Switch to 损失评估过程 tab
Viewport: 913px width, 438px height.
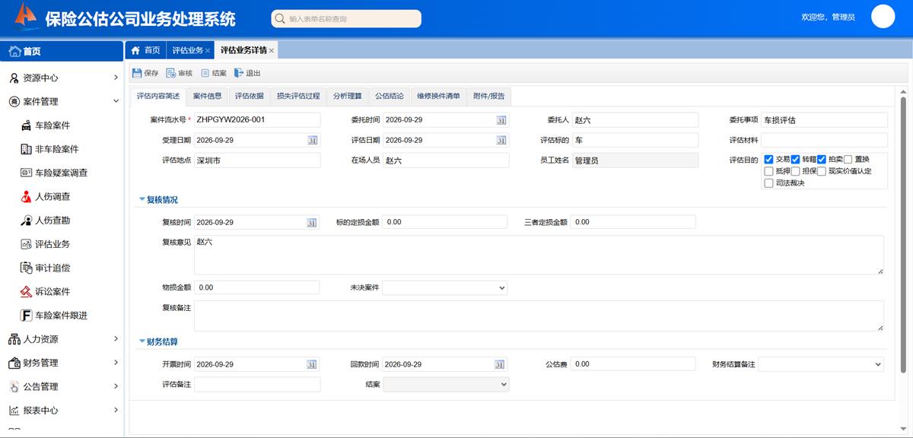298,96
